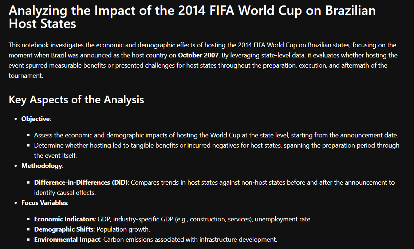Click the intro sentence starting 'This notebook investigates'
This screenshot has width=414, height=249.
pyautogui.click(x=202, y=60)
